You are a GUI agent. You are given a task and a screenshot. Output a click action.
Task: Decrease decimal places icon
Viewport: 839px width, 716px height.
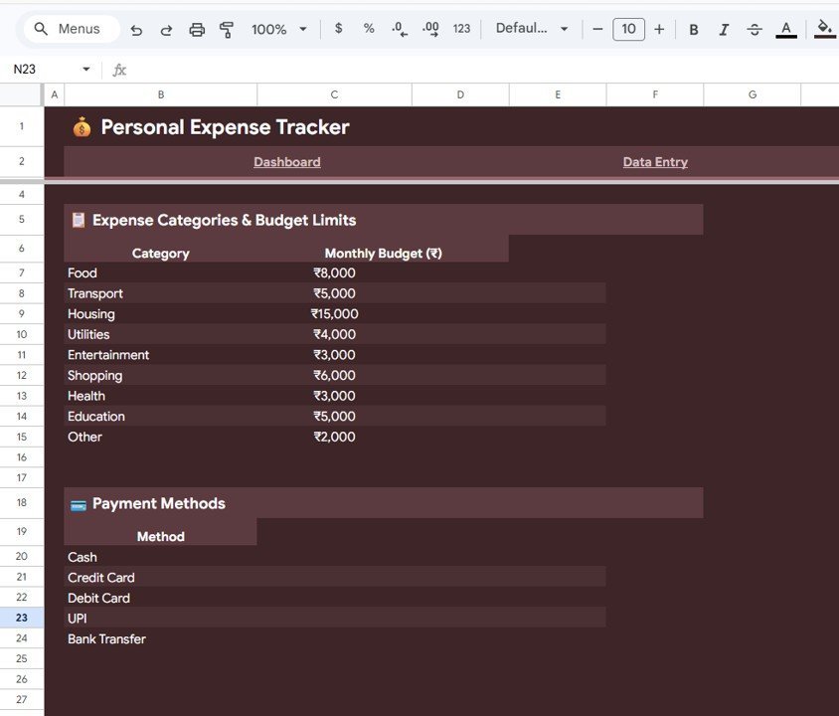coord(400,29)
